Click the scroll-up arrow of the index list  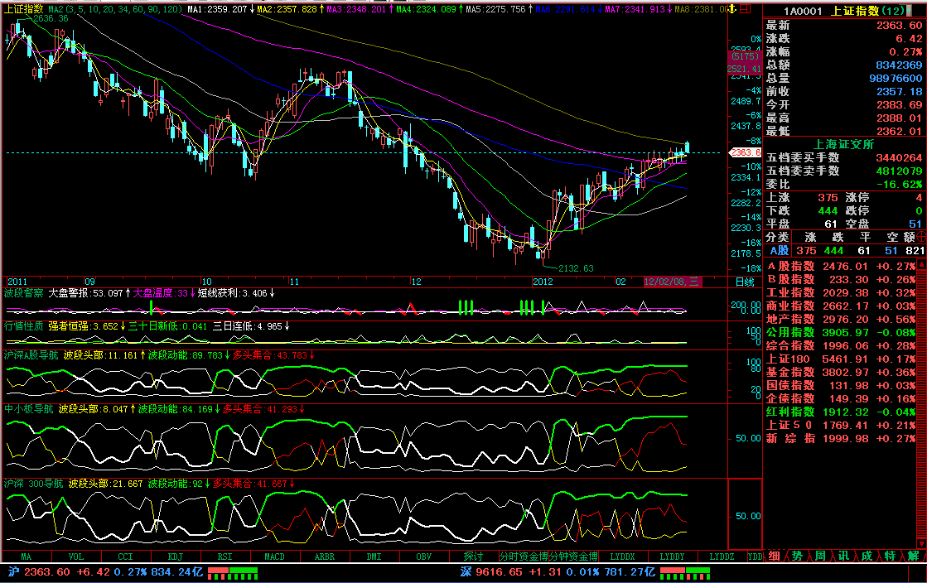coord(921,264)
